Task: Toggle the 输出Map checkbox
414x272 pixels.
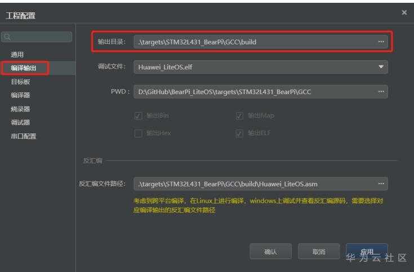Action: pos(239,115)
